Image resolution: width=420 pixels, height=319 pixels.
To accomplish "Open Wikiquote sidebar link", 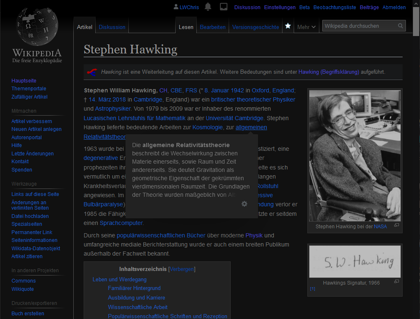I will click(x=22, y=289).
